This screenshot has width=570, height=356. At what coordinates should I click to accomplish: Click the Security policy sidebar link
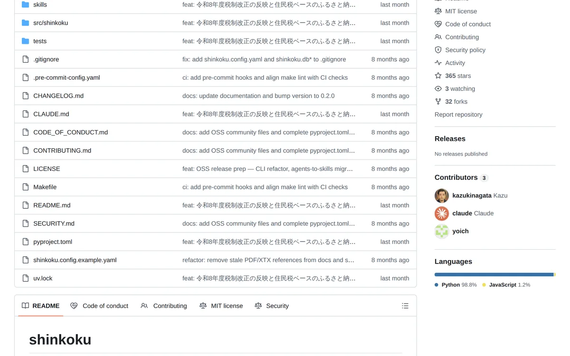[x=465, y=50]
